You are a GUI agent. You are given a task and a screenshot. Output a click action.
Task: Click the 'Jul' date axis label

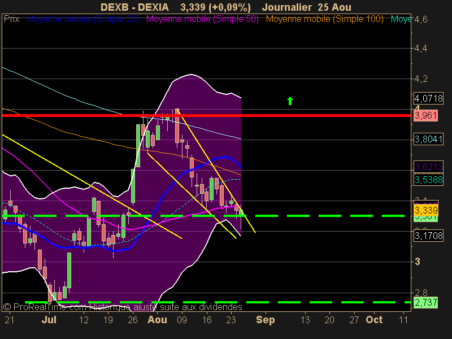click(x=49, y=319)
